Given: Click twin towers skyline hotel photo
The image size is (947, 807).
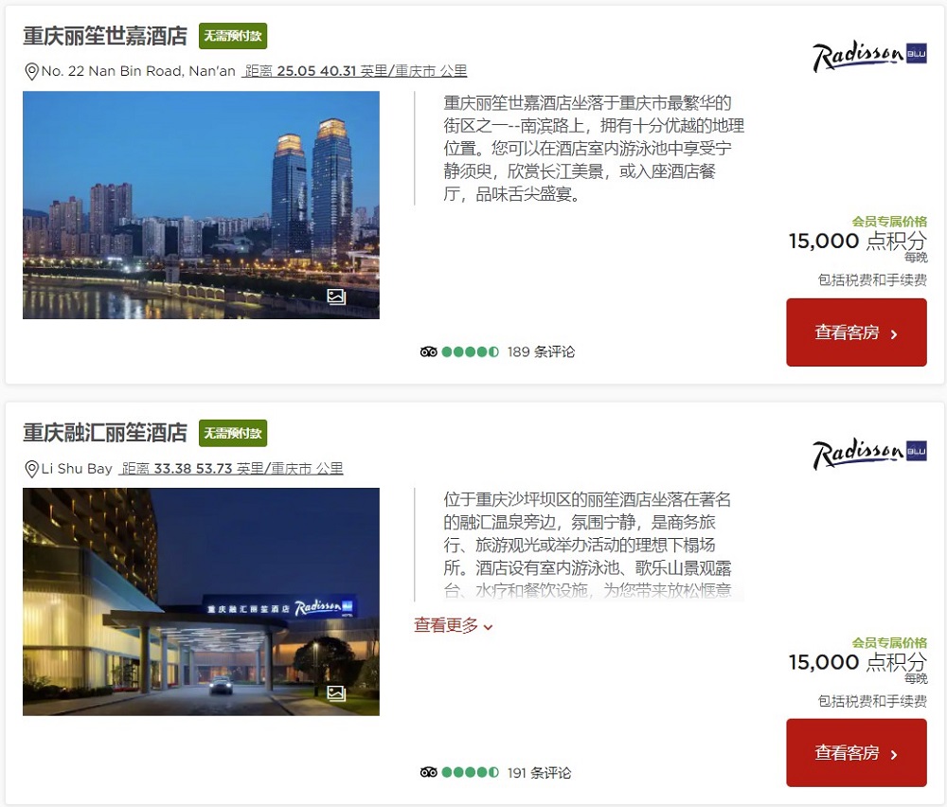Looking at the screenshot, I should [x=201, y=205].
